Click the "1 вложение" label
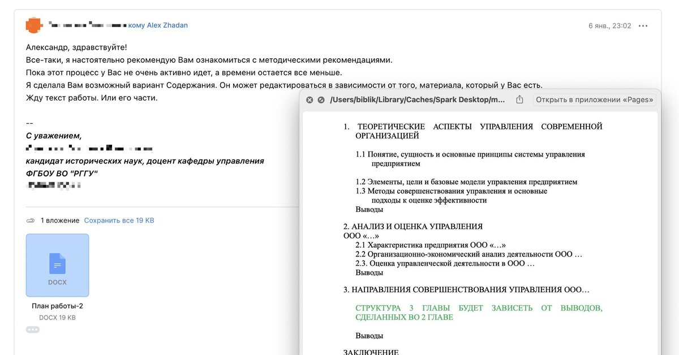 pos(60,220)
